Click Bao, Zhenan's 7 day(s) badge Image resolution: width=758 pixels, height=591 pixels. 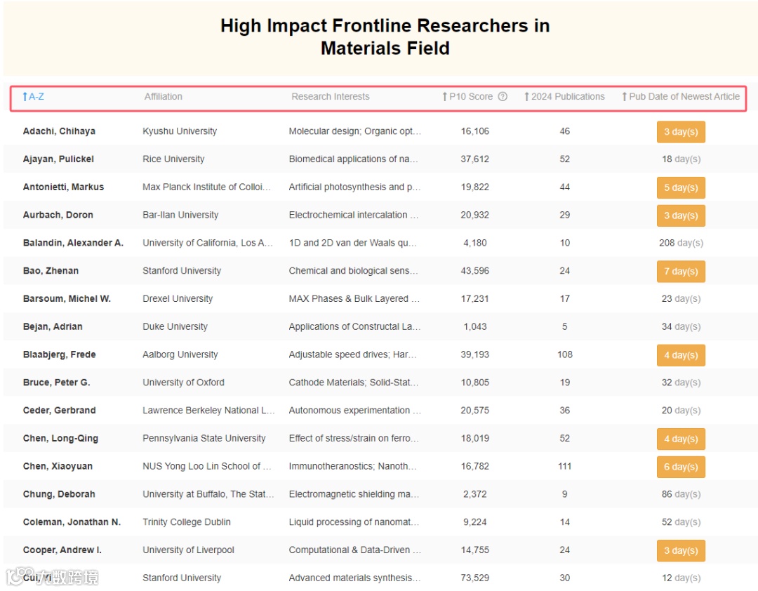click(681, 271)
